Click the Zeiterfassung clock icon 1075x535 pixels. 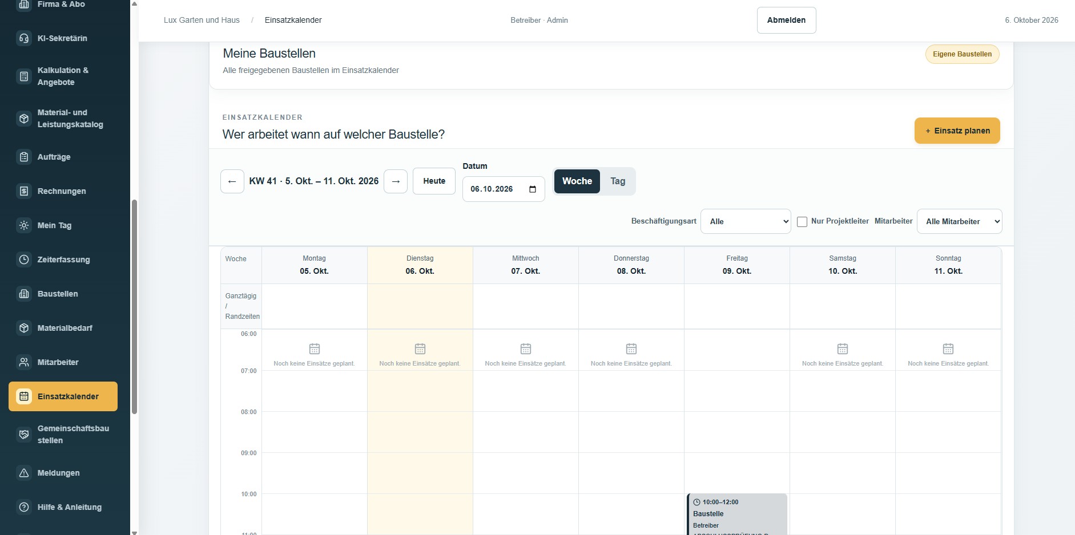pyautogui.click(x=24, y=260)
